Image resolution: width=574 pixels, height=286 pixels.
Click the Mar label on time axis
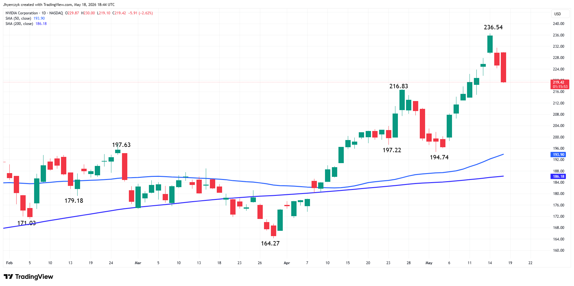tap(138, 263)
